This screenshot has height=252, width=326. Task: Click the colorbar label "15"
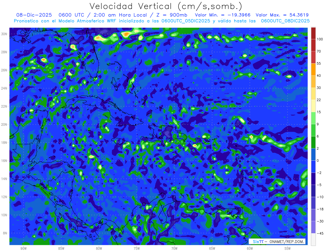pyautogui.click(x=319, y=112)
